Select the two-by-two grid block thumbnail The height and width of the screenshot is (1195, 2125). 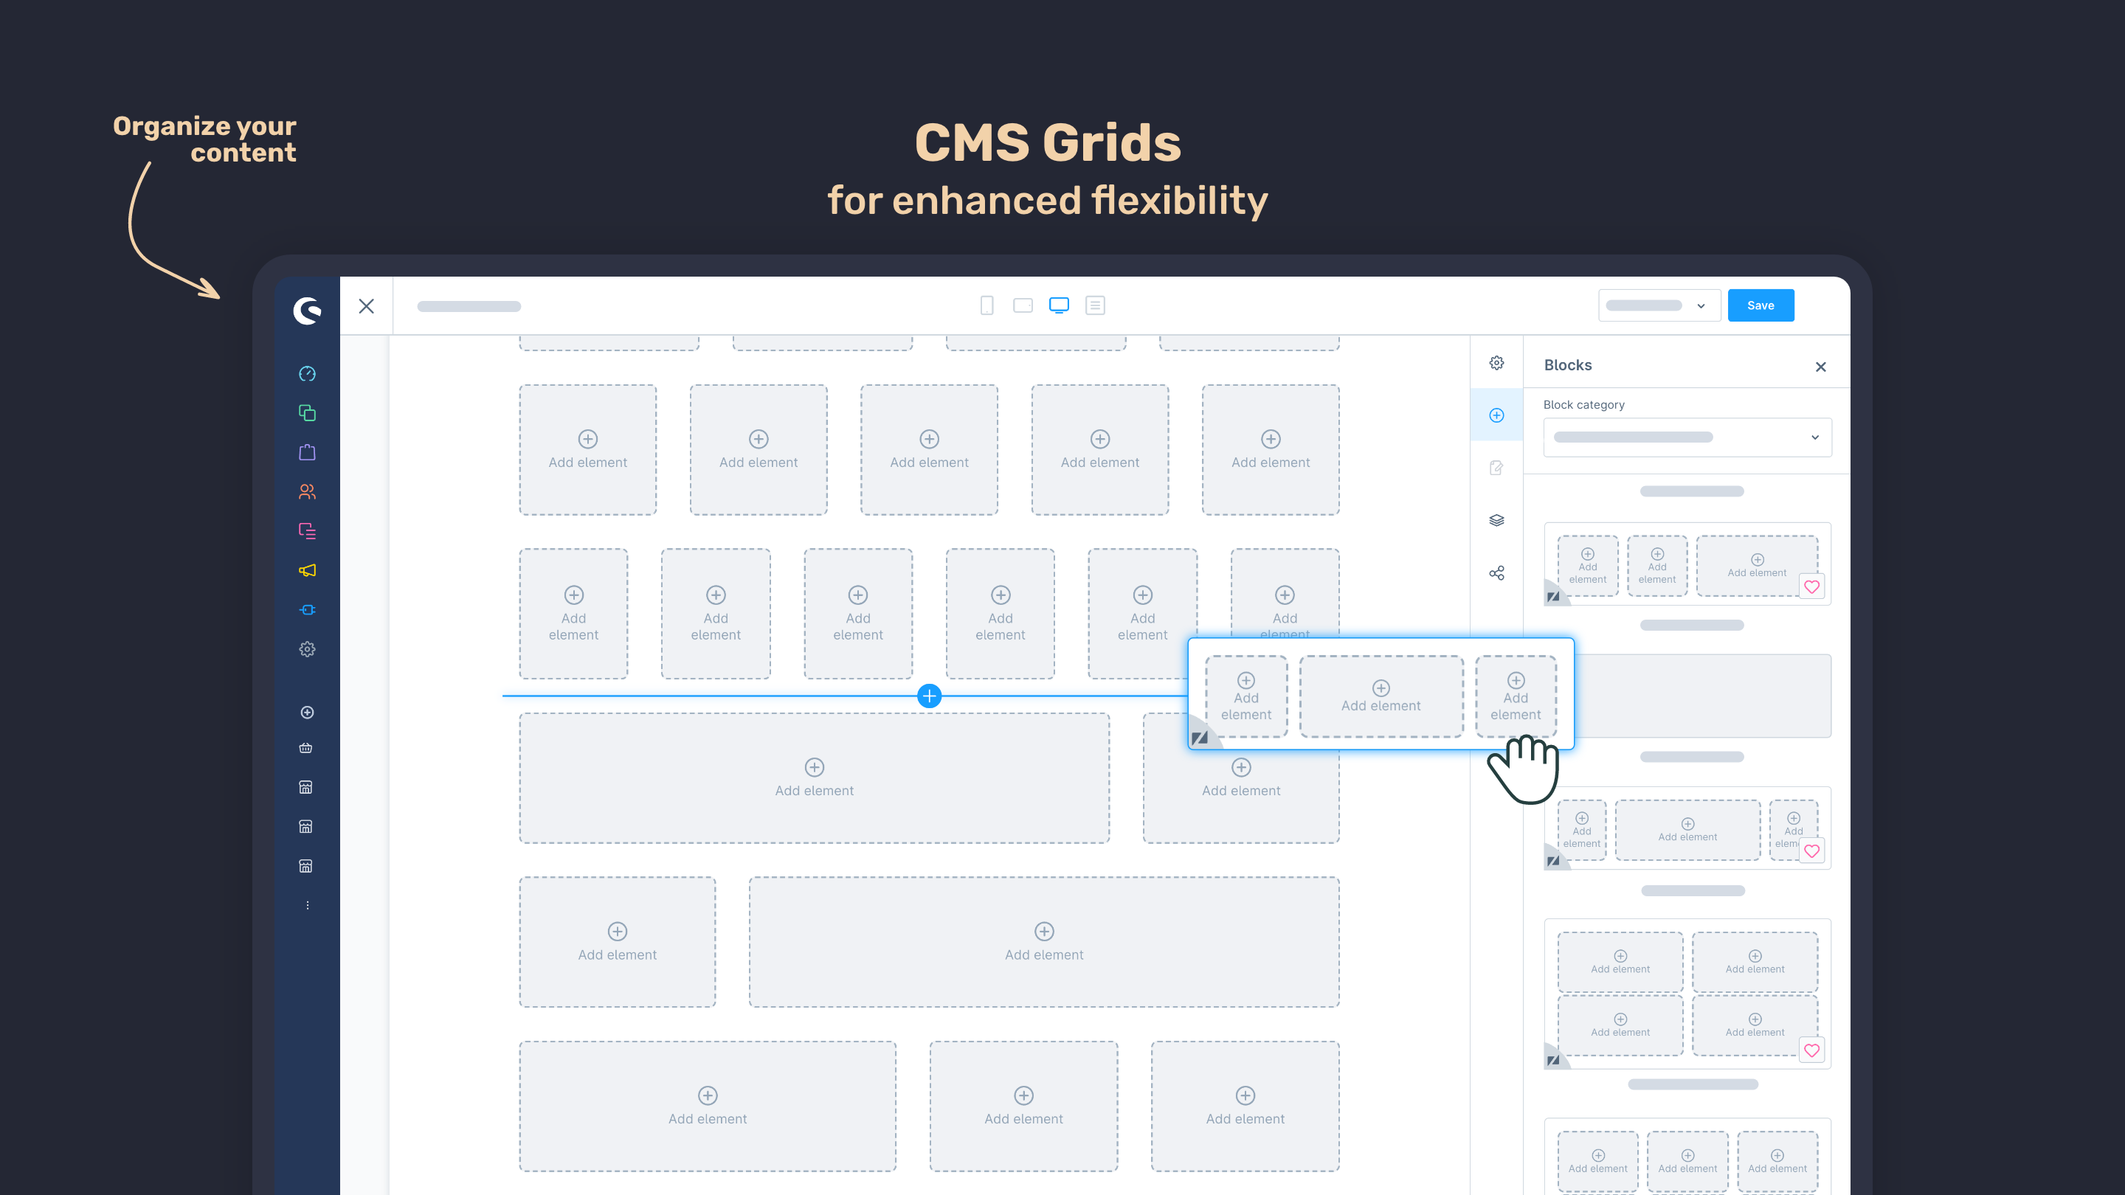click(1687, 993)
